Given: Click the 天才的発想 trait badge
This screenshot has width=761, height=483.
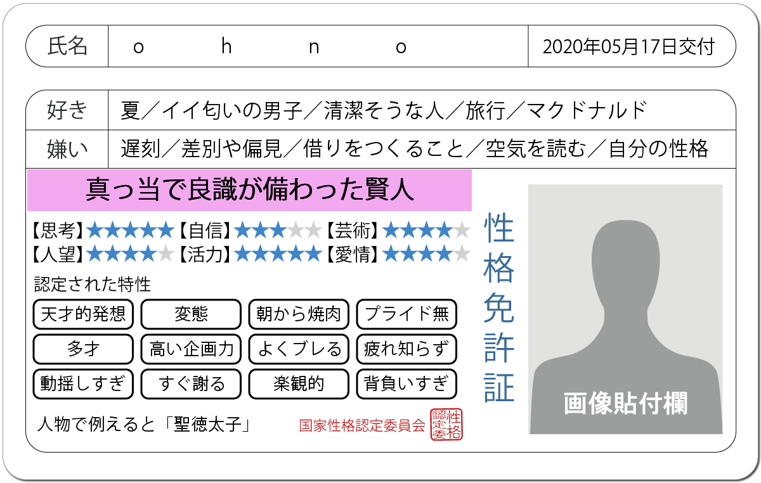Looking at the screenshot, I should tap(83, 314).
